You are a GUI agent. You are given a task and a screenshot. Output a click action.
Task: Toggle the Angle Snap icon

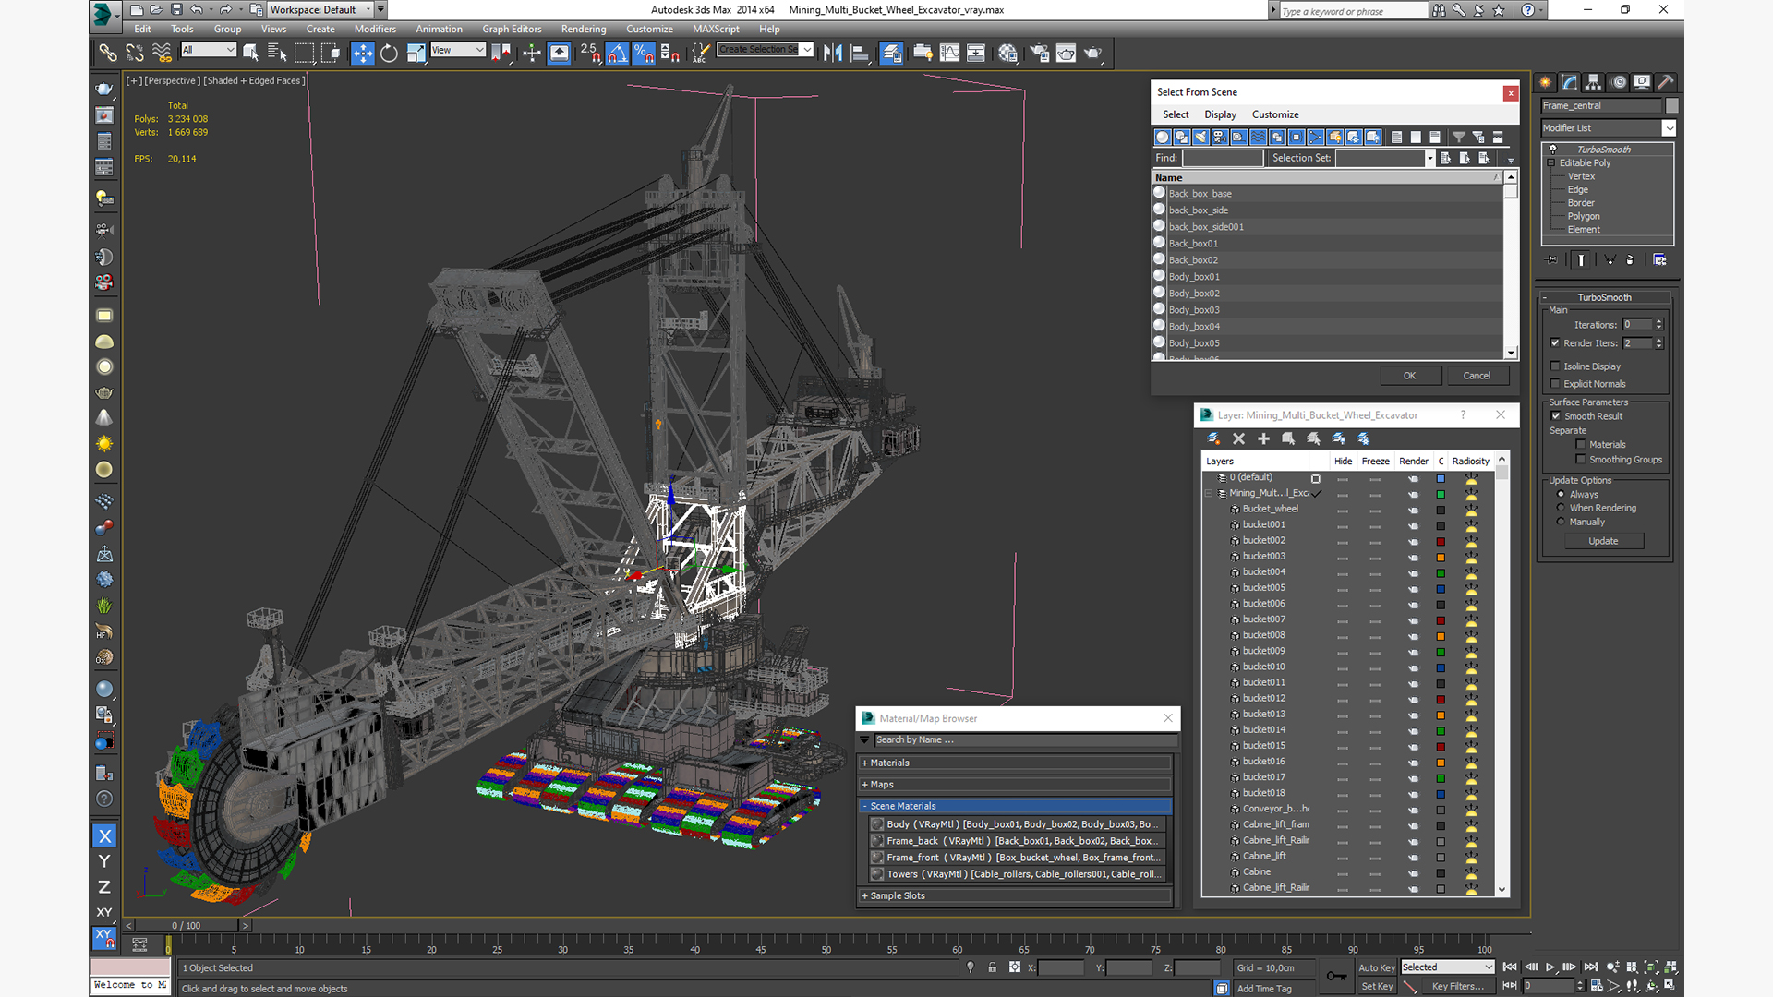click(617, 54)
